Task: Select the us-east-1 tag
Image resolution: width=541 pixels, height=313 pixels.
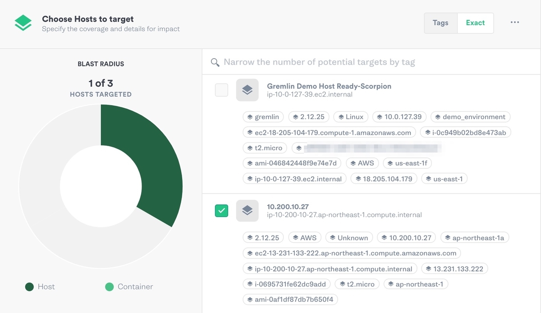Action: click(x=444, y=179)
